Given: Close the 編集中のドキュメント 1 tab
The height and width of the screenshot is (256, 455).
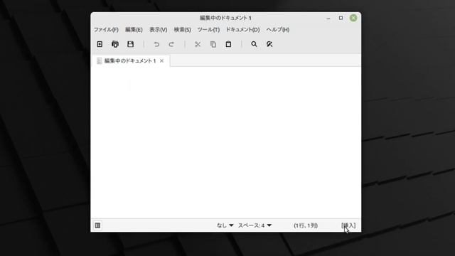Looking at the screenshot, I should coord(161,60).
